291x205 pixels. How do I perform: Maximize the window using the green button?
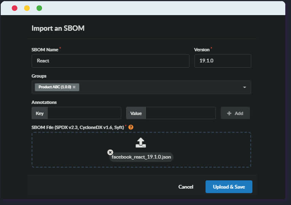click(39, 8)
